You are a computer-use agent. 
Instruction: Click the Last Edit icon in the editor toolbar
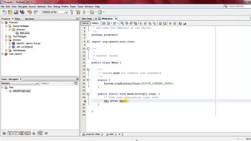point(104,23)
